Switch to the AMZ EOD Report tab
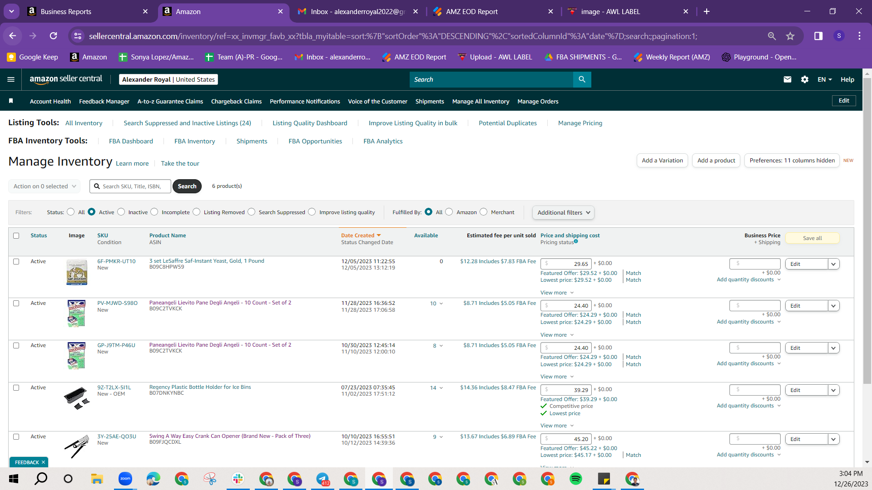872x490 pixels. click(493, 11)
